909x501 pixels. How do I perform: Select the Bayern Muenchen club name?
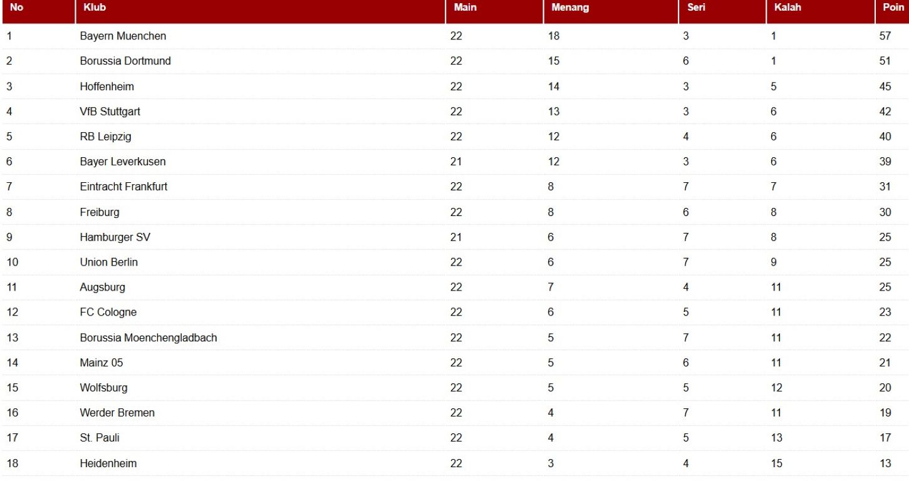point(123,36)
